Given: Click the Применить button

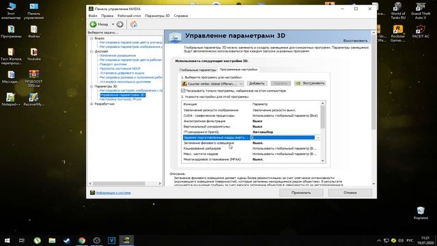Looking at the screenshot, I should click(301, 193).
